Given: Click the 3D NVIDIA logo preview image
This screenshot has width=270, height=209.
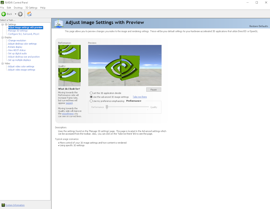Looking at the screenshot, I should pyautogui.click(x=125, y=65).
